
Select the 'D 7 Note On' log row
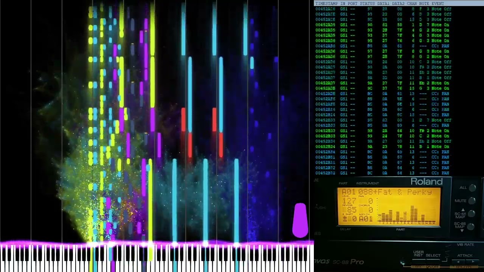tap(382, 25)
